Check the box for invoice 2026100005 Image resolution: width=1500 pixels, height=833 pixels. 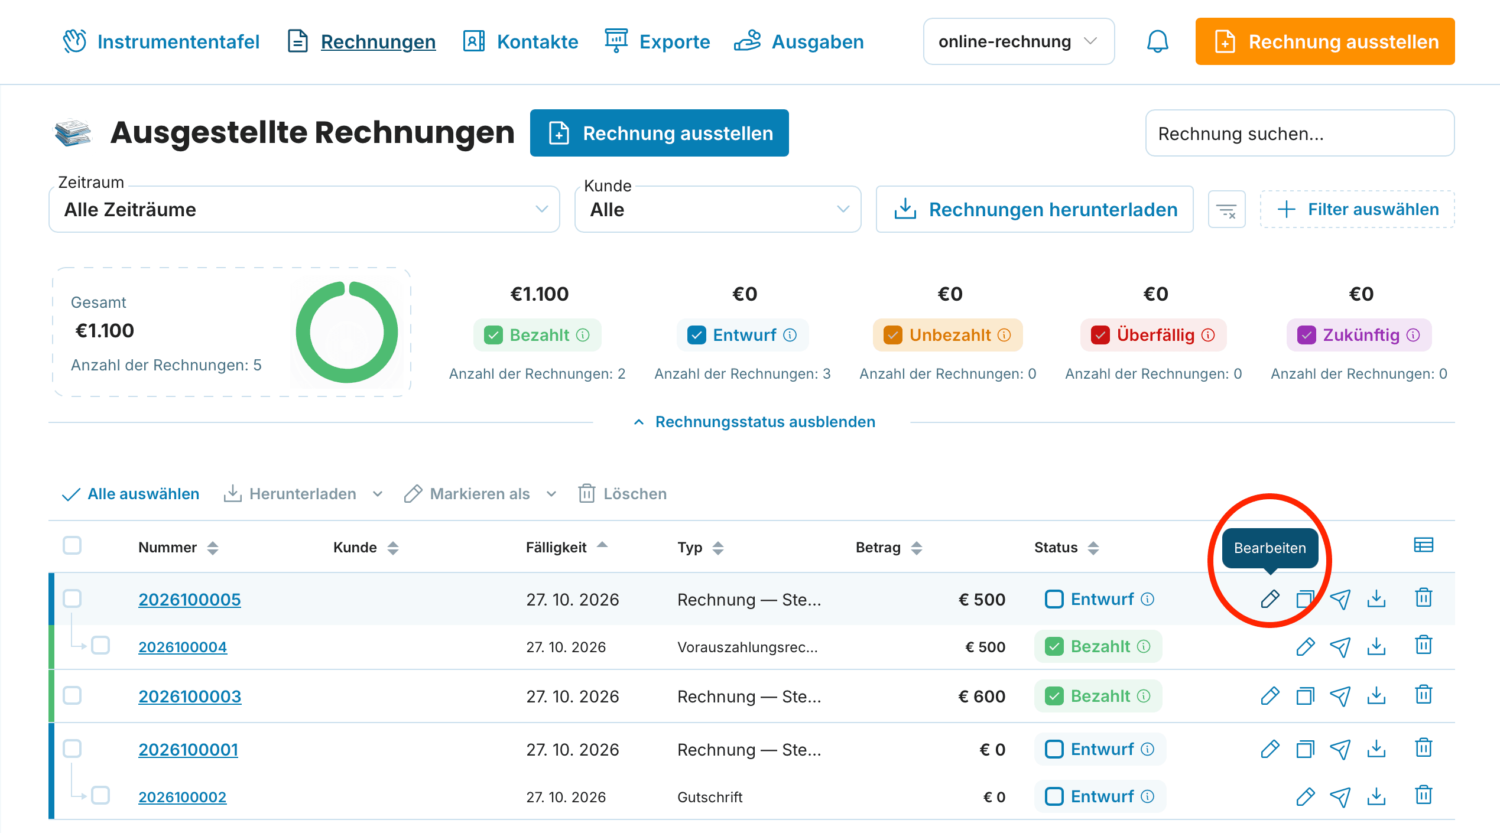(x=72, y=598)
